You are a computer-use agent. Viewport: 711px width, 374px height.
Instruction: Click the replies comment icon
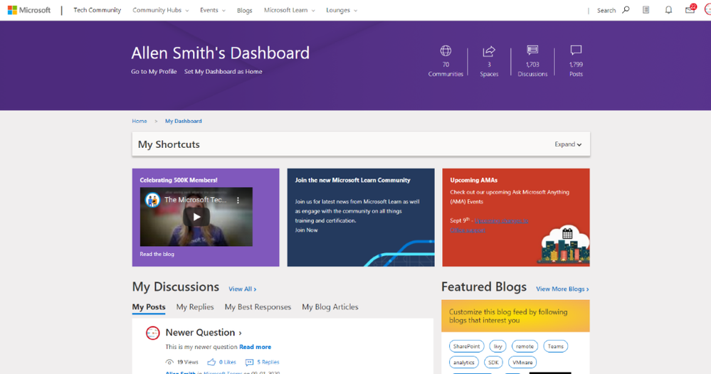point(249,362)
